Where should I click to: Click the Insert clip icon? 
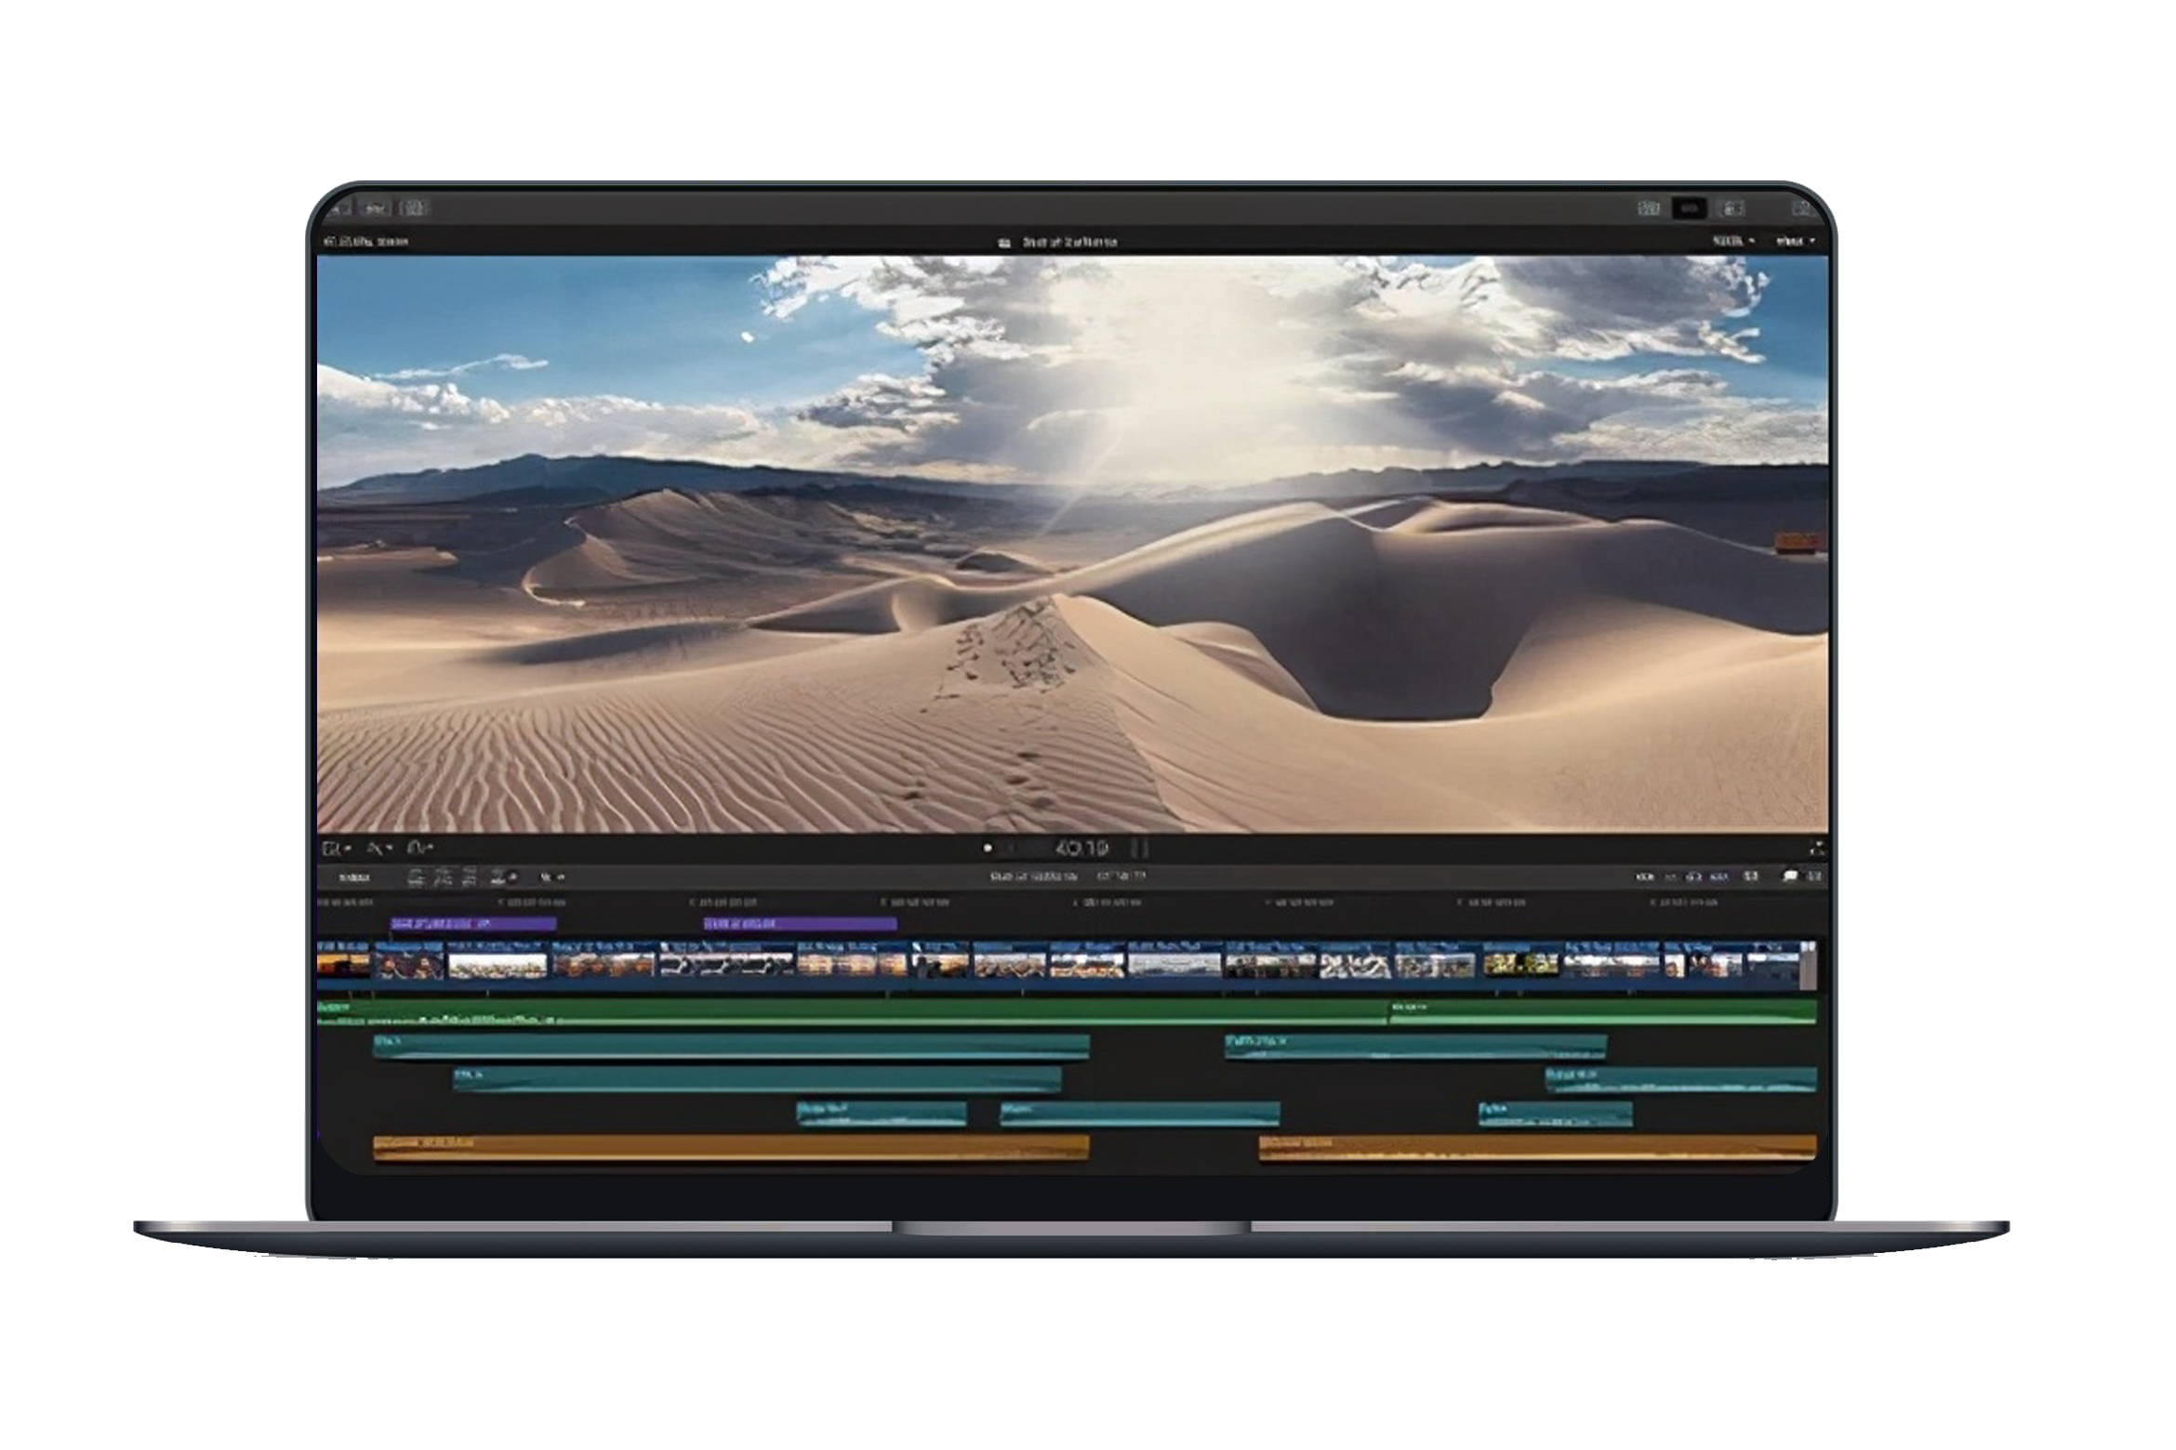point(443,877)
